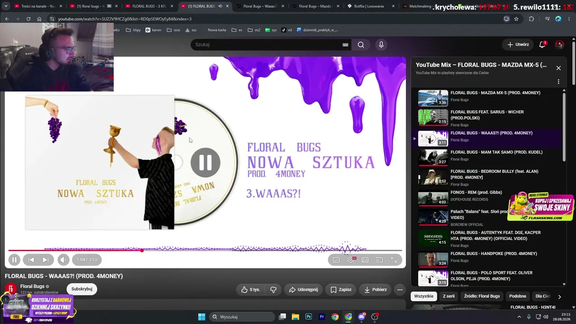Open the YouTube account avatar menu
The height and width of the screenshot is (324, 576).
click(x=559, y=45)
